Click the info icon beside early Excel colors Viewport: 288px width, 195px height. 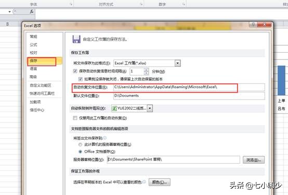[x=144, y=182]
